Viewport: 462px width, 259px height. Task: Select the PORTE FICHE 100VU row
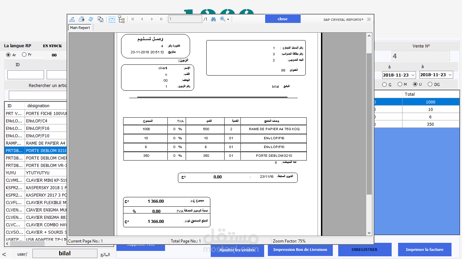pos(36,113)
